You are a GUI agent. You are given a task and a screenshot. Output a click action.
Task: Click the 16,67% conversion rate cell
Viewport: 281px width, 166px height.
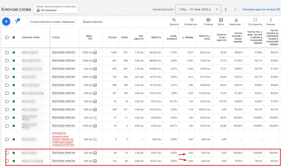[x=173, y=126]
